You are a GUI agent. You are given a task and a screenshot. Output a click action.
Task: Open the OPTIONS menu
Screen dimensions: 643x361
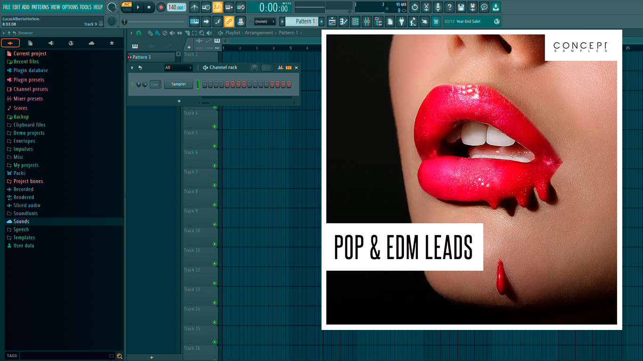click(70, 7)
